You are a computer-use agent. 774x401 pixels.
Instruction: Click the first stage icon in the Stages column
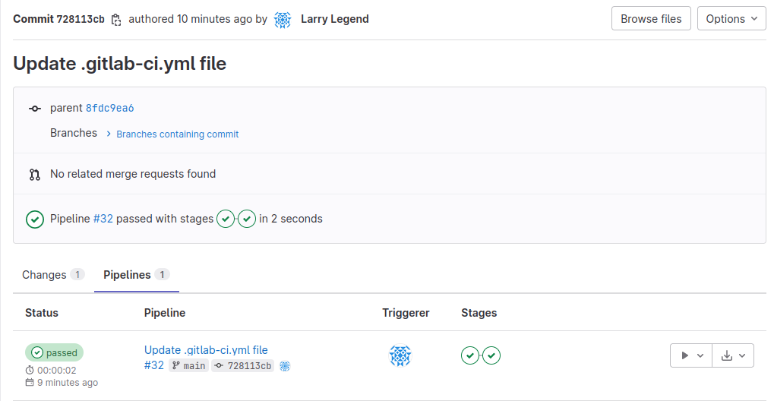pyautogui.click(x=470, y=355)
